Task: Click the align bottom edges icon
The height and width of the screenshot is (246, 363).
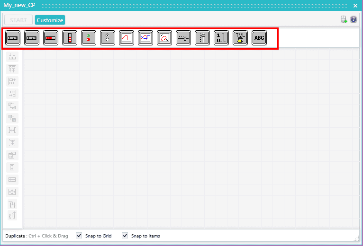Action: point(12,56)
